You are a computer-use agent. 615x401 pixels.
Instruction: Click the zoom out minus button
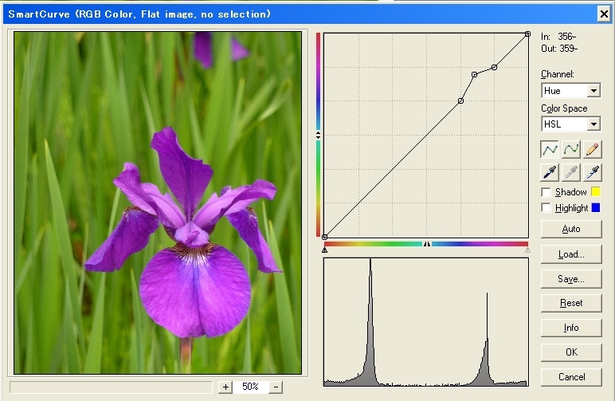point(276,387)
